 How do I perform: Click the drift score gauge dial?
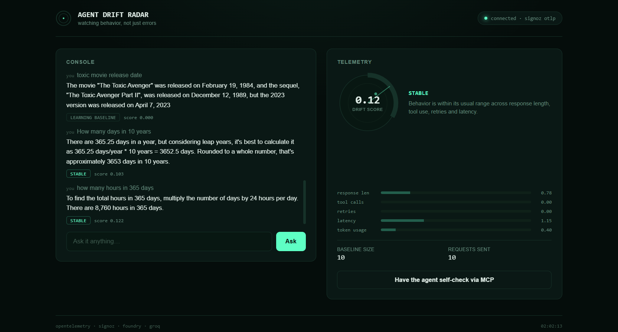[x=369, y=102]
